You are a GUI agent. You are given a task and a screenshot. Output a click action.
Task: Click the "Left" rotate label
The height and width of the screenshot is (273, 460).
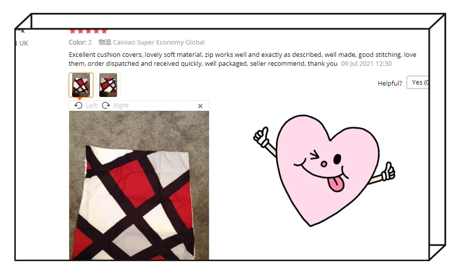tap(91, 106)
